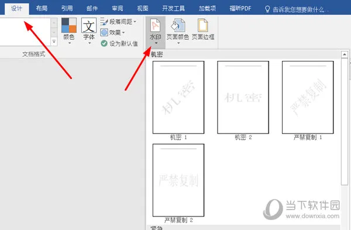
Task: Open the 福昕PDF tab
Action: tap(240, 9)
